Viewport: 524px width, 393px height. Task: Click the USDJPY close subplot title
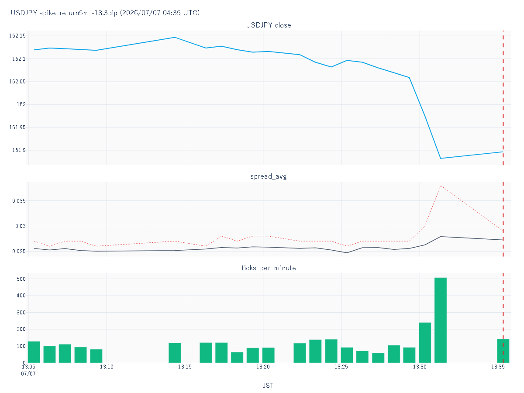[x=269, y=25]
